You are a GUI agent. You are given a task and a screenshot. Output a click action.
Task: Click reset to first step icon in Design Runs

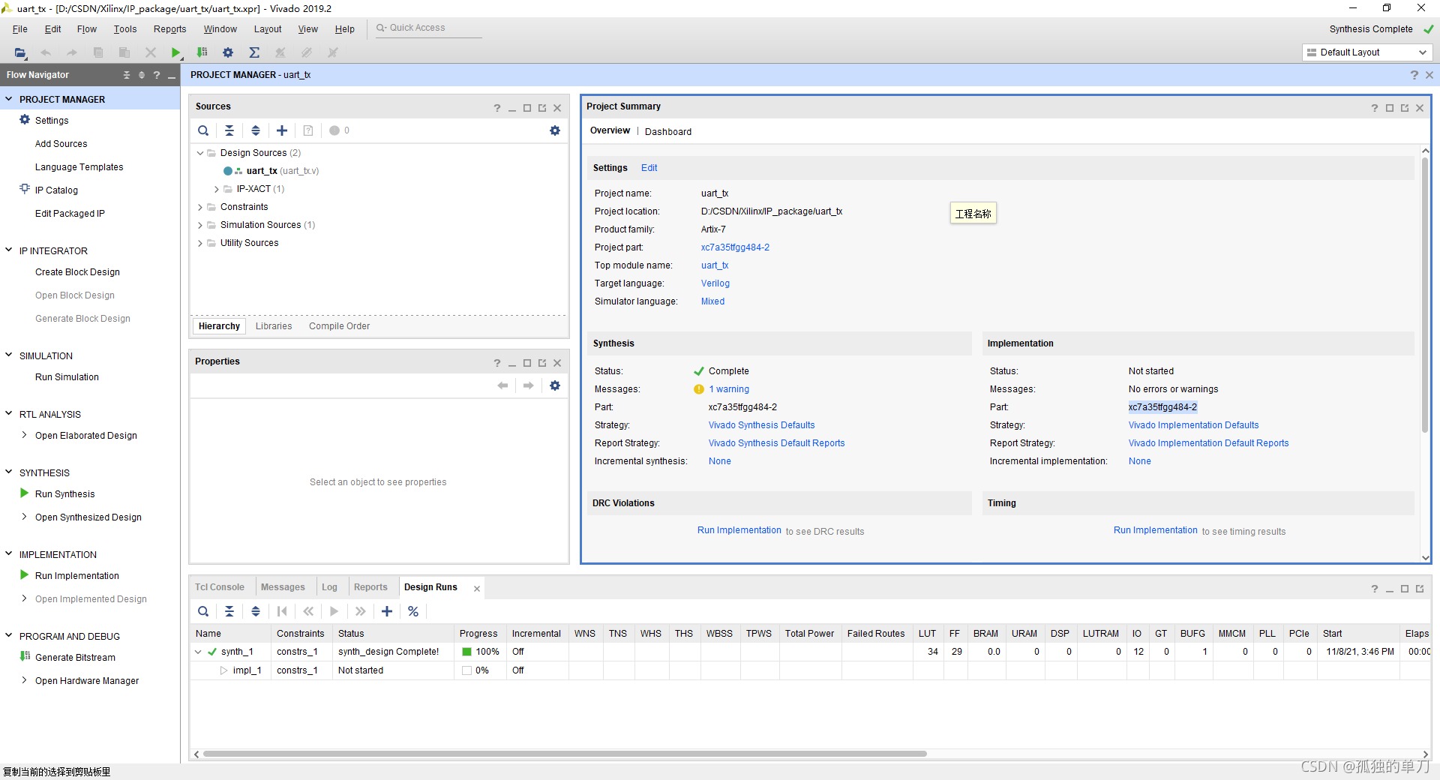coord(282,611)
